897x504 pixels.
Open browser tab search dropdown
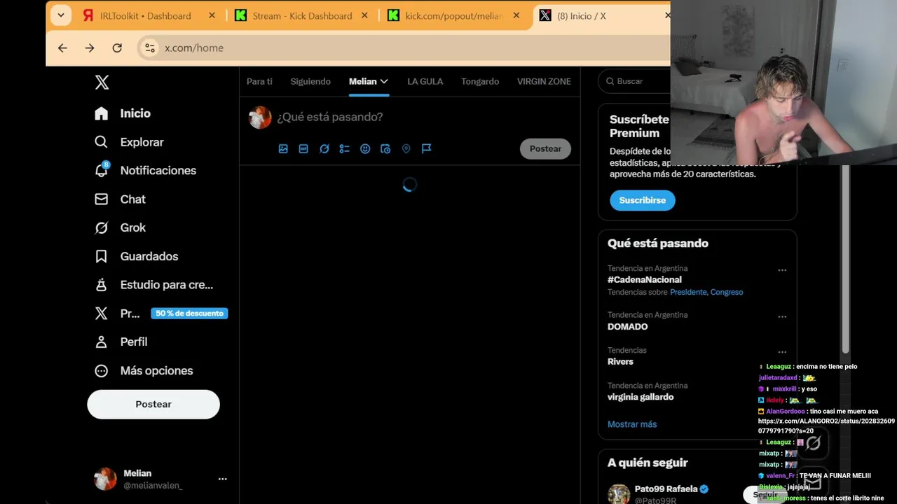[61, 15]
